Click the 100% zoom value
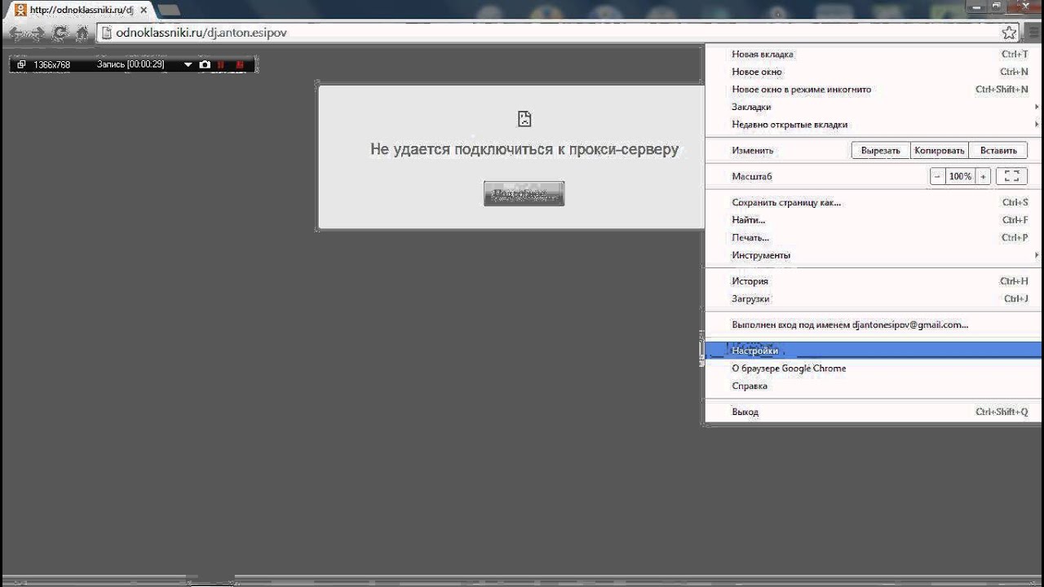The image size is (1044, 587). coord(960,176)
